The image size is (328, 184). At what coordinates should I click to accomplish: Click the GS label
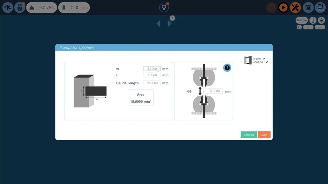[189, 91]
